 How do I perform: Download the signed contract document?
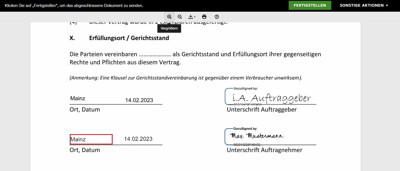(x=191, y=16)
